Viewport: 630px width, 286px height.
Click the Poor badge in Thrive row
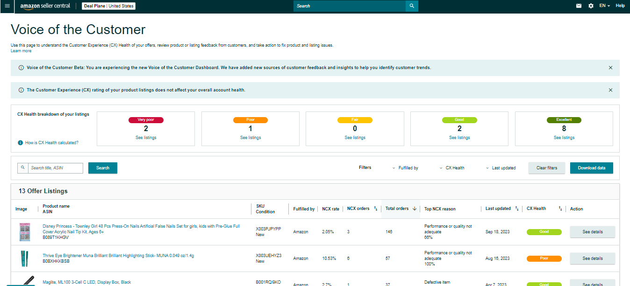tap(544, 258)
